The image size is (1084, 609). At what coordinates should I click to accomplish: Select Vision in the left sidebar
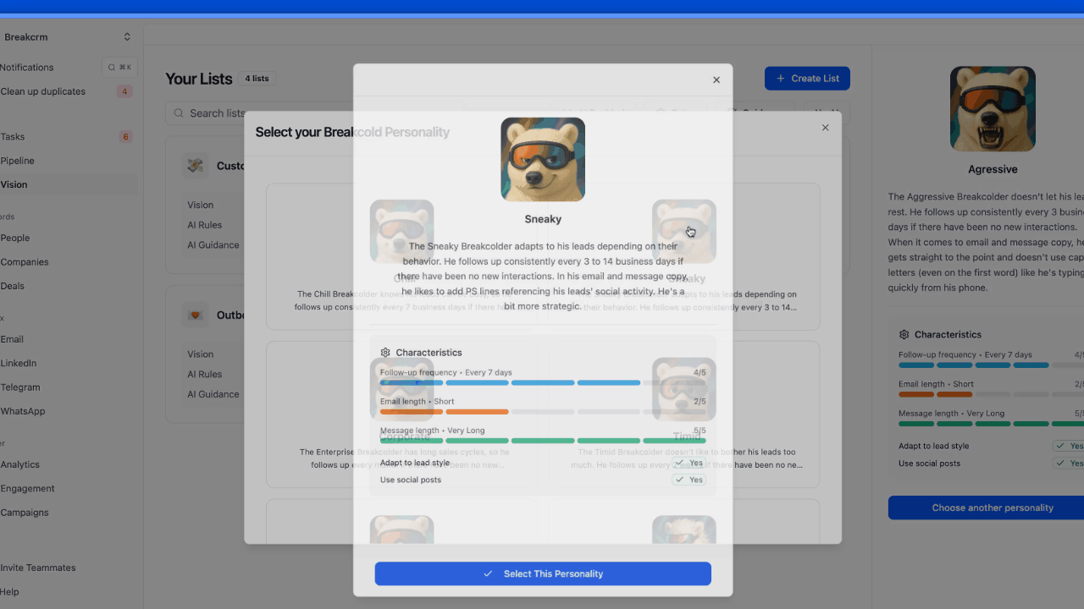[14, 184]
